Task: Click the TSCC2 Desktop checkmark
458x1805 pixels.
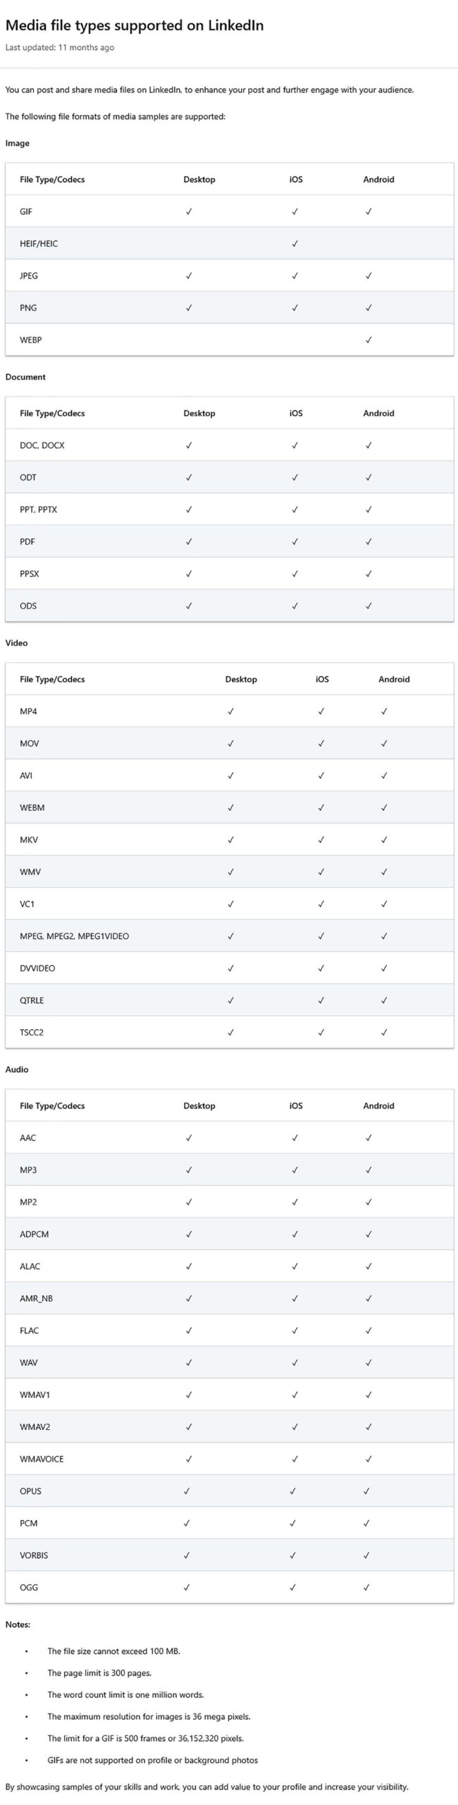Action: click(230, 1032)
